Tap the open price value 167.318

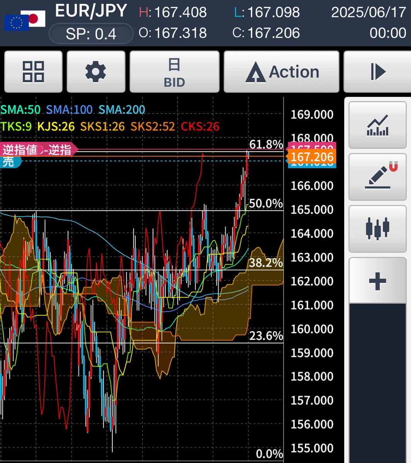click(181, 33)
